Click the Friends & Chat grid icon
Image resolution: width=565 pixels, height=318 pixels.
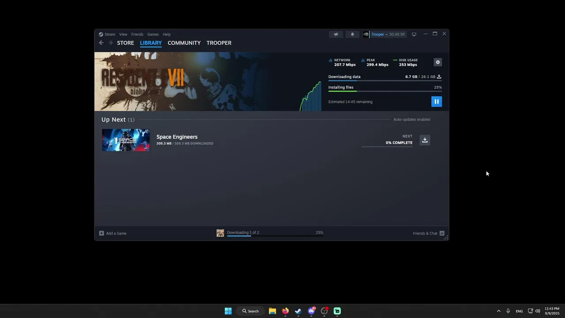pos(442,233)
